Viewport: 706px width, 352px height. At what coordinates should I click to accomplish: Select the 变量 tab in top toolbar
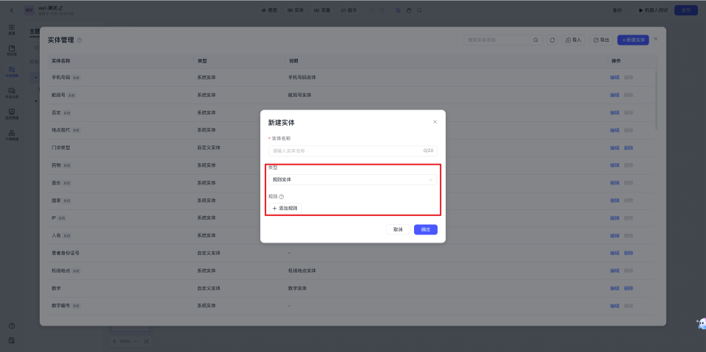click(x=321, y=10)
